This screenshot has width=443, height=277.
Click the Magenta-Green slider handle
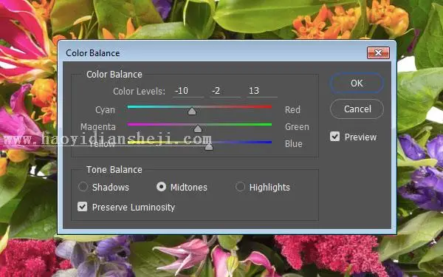tap(198, 129)
